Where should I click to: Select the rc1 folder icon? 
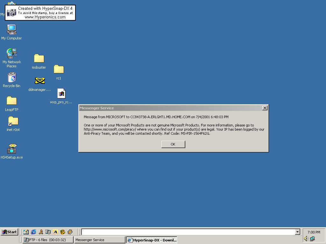coord(59,72)
